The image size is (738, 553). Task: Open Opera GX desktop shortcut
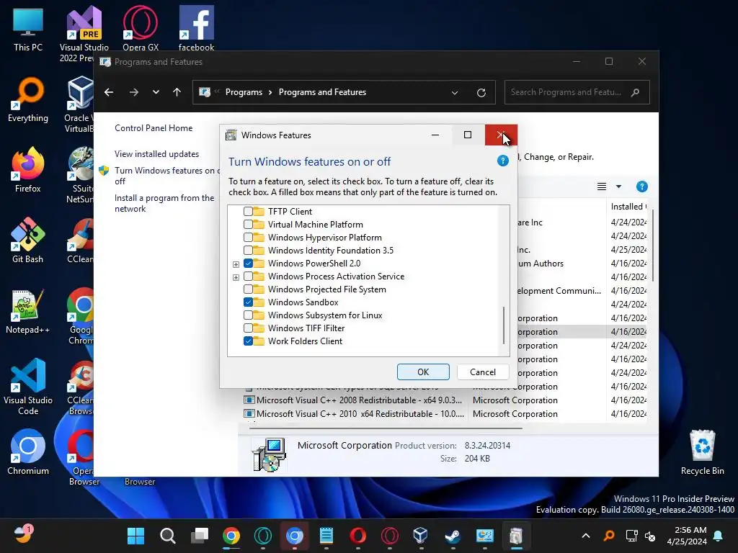pyautogui.click(x=141, y=27)
